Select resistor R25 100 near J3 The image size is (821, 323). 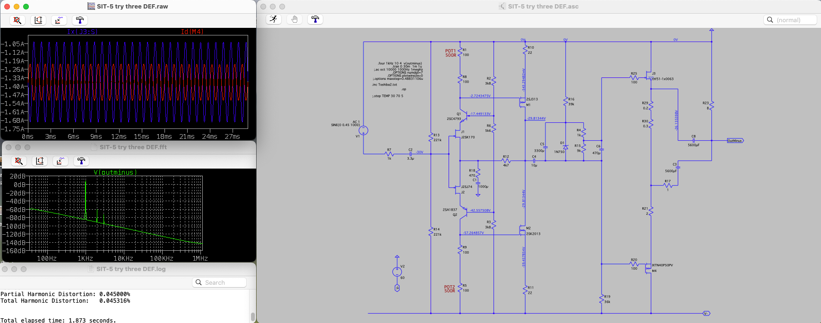[x=634, y=77]
